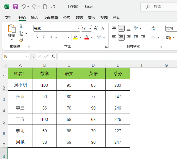The width and height of the screenshot is (177, 159).
Task: Open the 公式 ribbon tab
Action: [x=67, y=18]
